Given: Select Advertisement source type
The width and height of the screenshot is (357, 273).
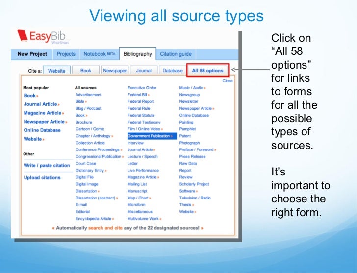Looking at the screenshot, I should coord(88,95).
